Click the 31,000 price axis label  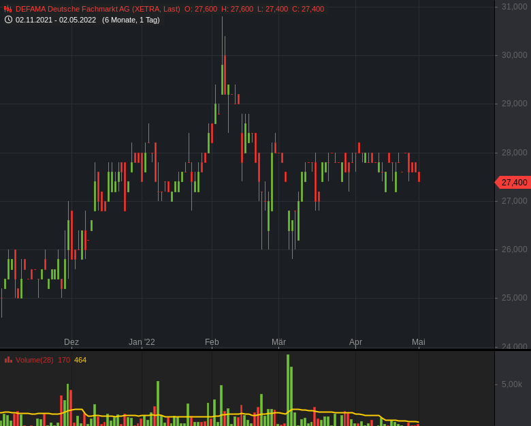(515, 7)
